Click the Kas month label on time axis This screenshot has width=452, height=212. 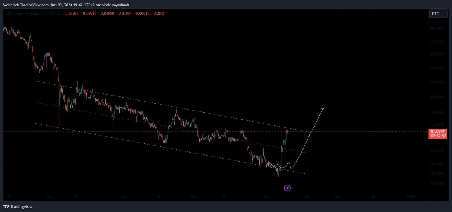pyautogui.click(x=267, y=197)
